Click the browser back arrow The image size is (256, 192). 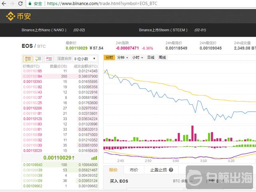[4, 4]
